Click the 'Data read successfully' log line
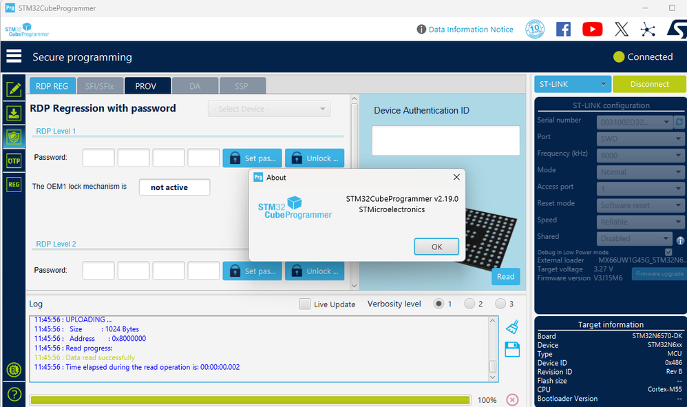Viewport: 687px width, 407px height. point(85,357)
